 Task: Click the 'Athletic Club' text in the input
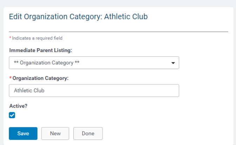29,90
